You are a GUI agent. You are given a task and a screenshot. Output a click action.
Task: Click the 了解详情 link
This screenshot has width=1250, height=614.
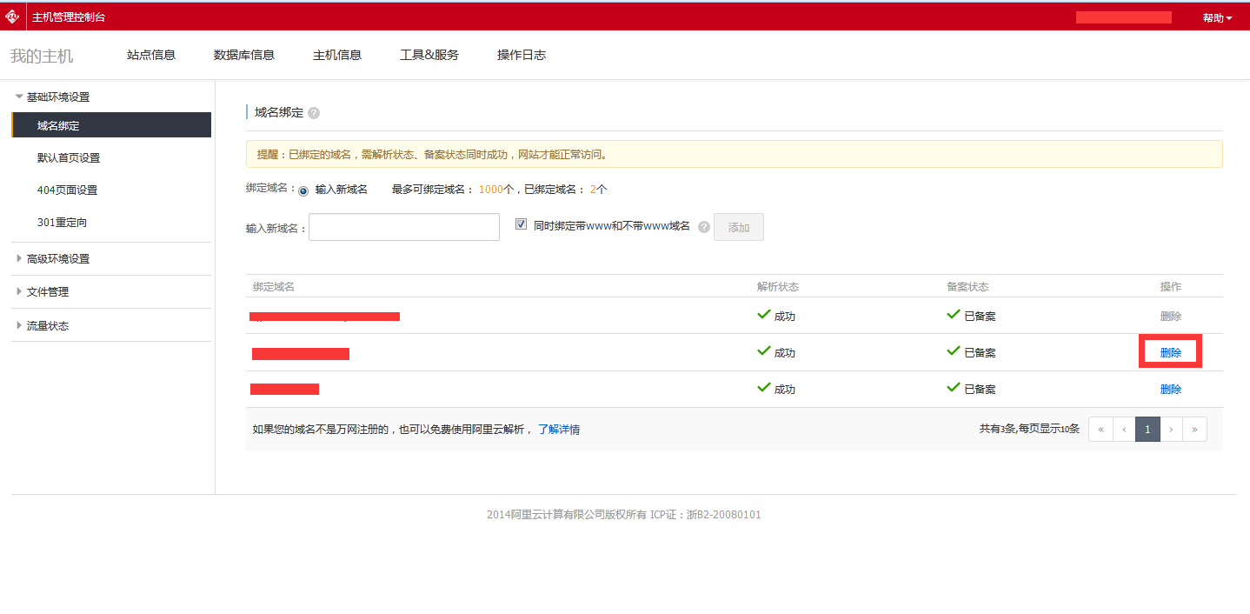pyautogui.click(x=559, y=429)
